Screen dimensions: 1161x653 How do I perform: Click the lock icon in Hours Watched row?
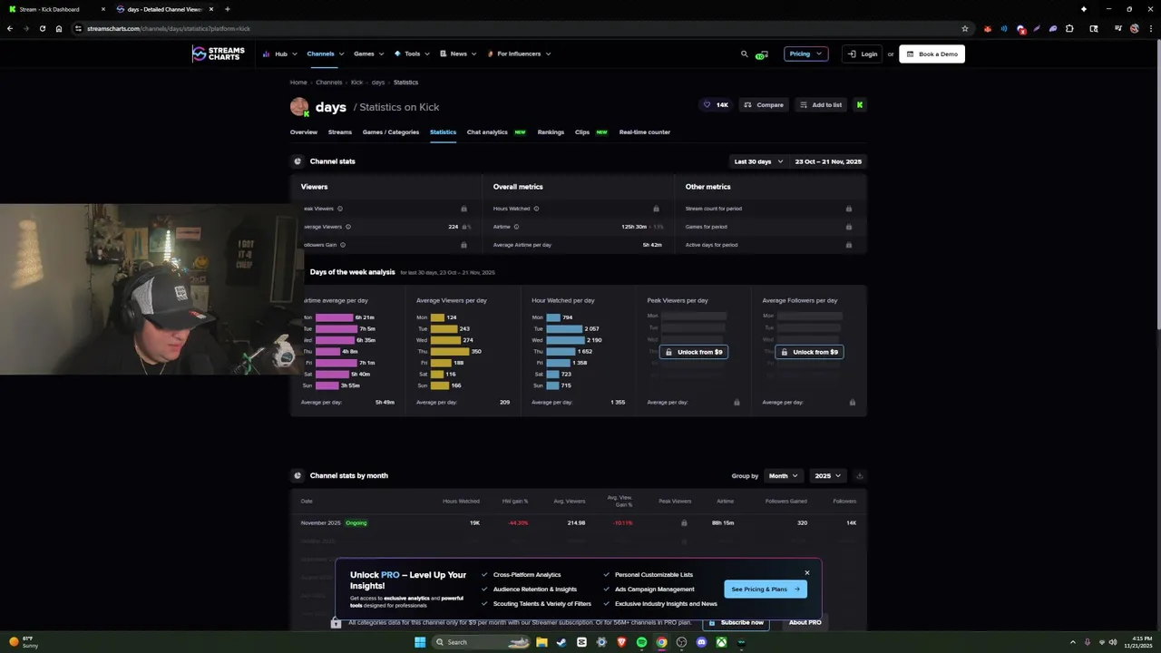pos(656,209)
